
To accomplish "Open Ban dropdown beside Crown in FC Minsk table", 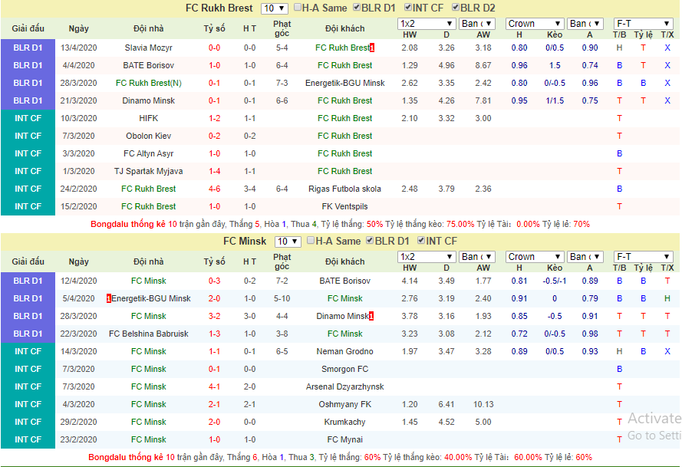I will pos(585,257).
